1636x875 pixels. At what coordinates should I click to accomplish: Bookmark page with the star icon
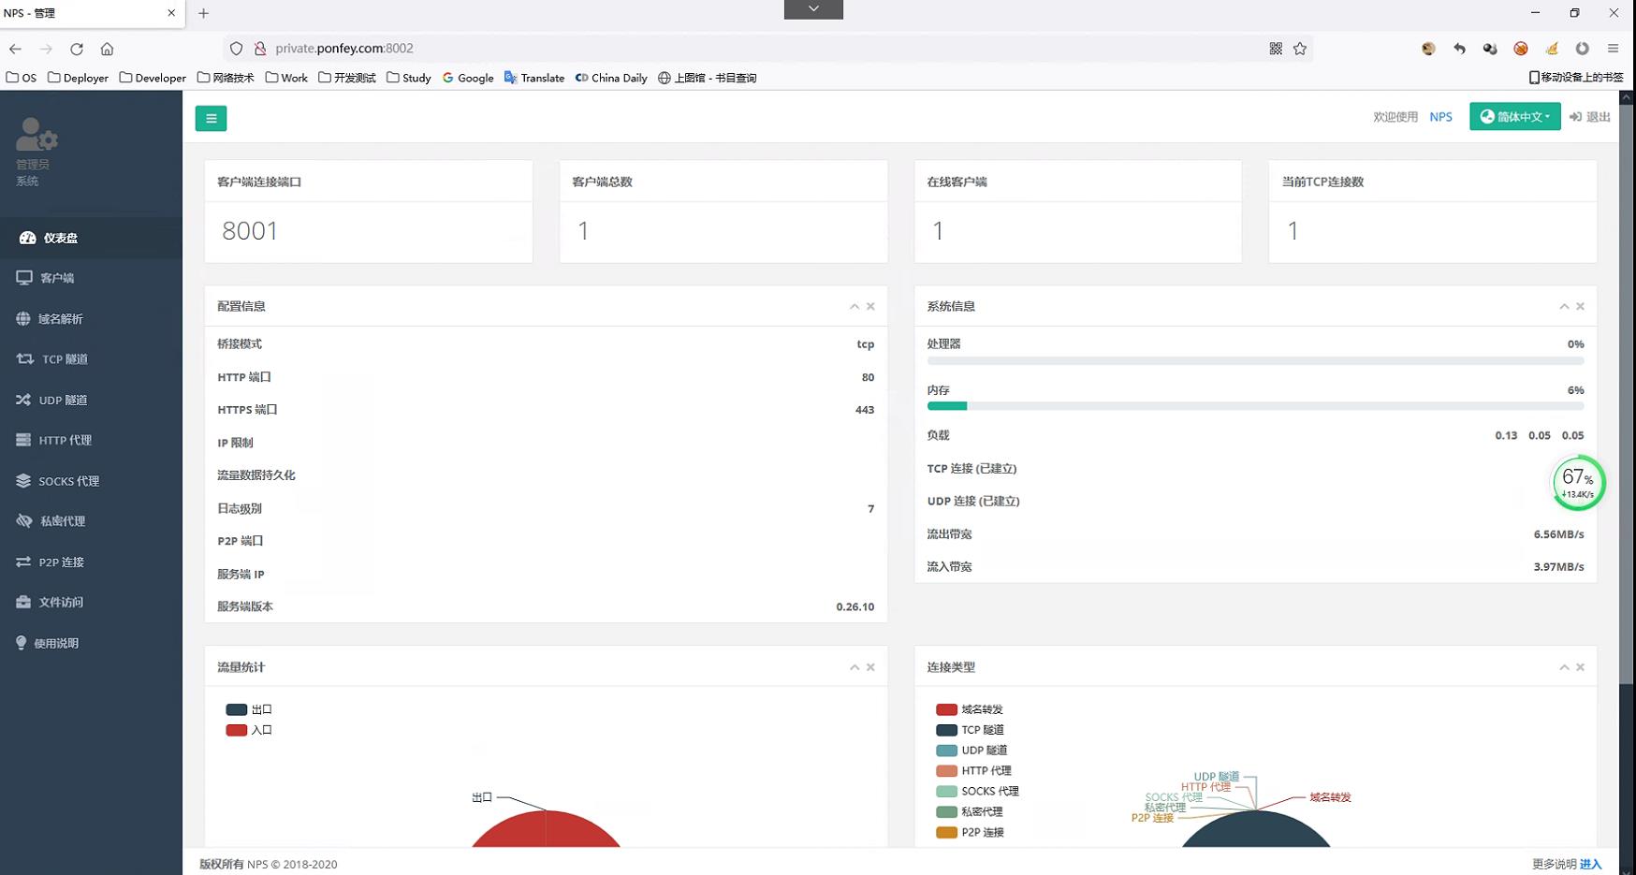click(x=1300, y=49)
